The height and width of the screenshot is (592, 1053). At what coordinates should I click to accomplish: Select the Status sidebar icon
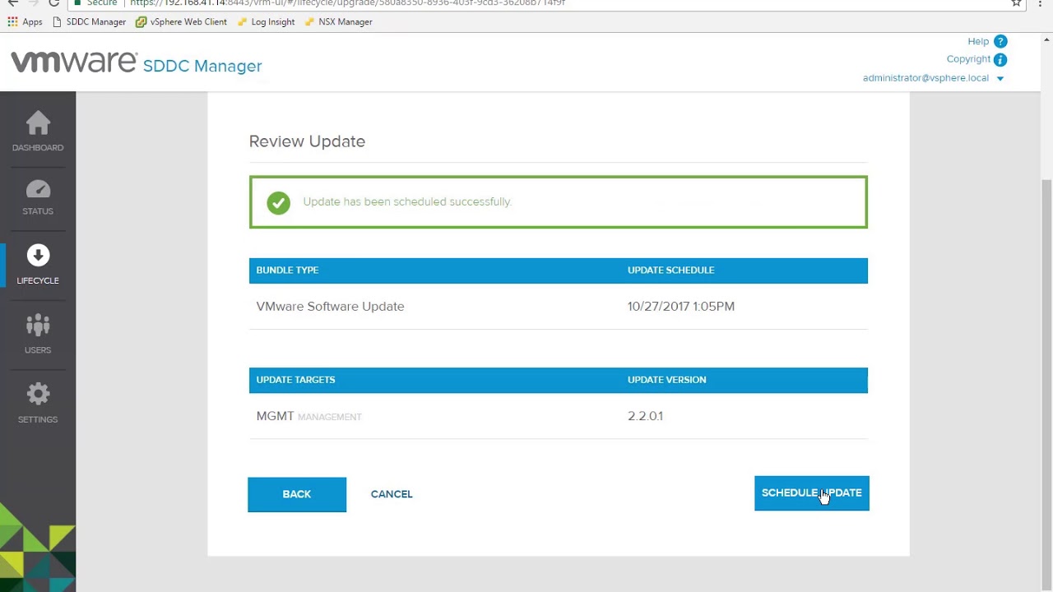point(38,197)
